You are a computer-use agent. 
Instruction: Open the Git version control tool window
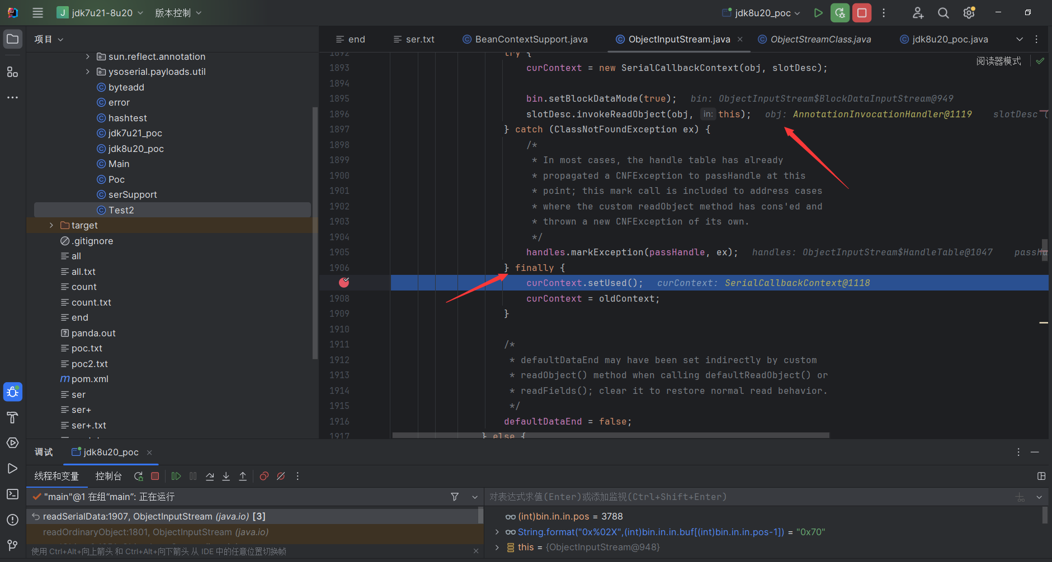point(12,545)
